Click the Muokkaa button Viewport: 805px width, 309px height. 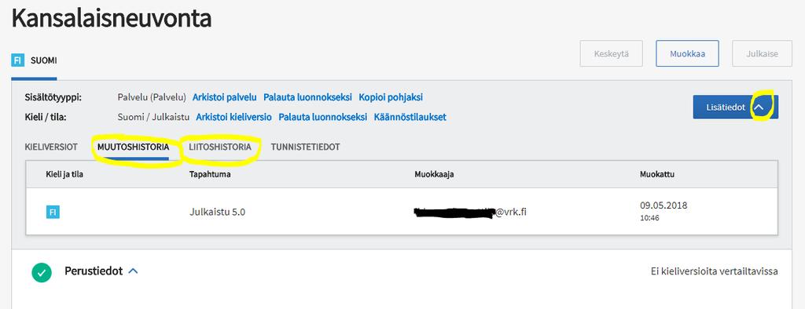pyautogui.click(x=687, y=53)
